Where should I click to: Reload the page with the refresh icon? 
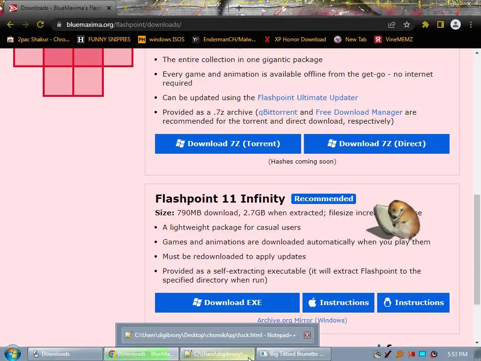click(40, 24)
